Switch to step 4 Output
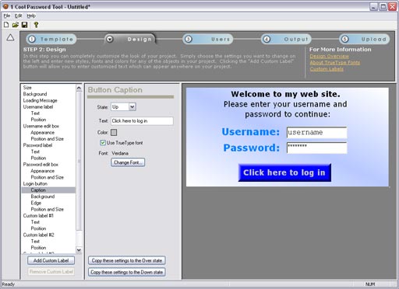The image size is (399, 289). (286, 39)
